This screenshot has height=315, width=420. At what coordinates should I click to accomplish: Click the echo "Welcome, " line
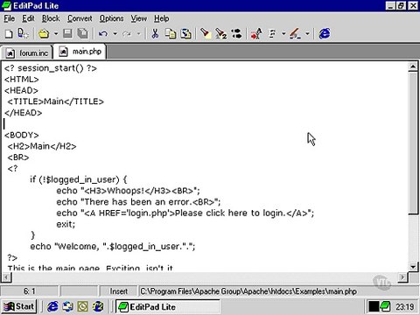pos(113,247)
